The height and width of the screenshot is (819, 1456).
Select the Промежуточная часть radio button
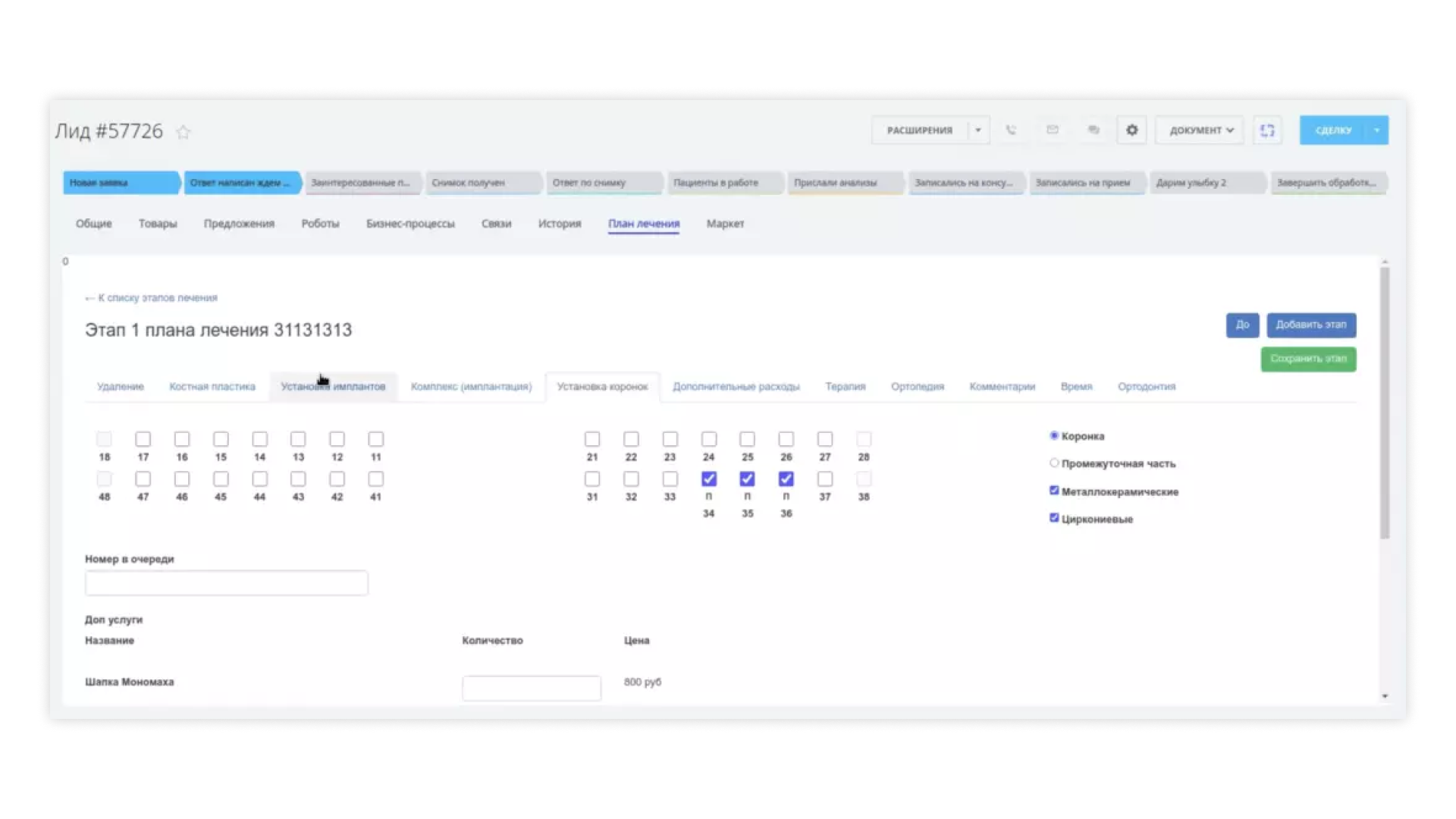pos(1053,463)
